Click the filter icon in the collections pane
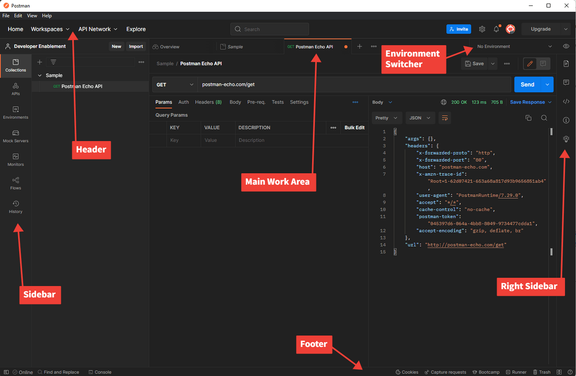 53,62
